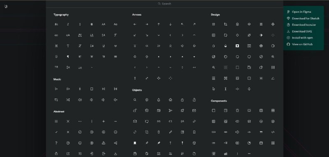Pick the justify text-align icon

(x=116, y=57)
